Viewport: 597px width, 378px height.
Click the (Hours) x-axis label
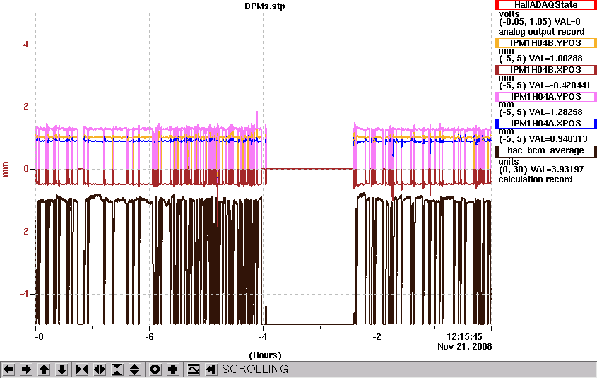pyautogui.click(x=265, y=355)
